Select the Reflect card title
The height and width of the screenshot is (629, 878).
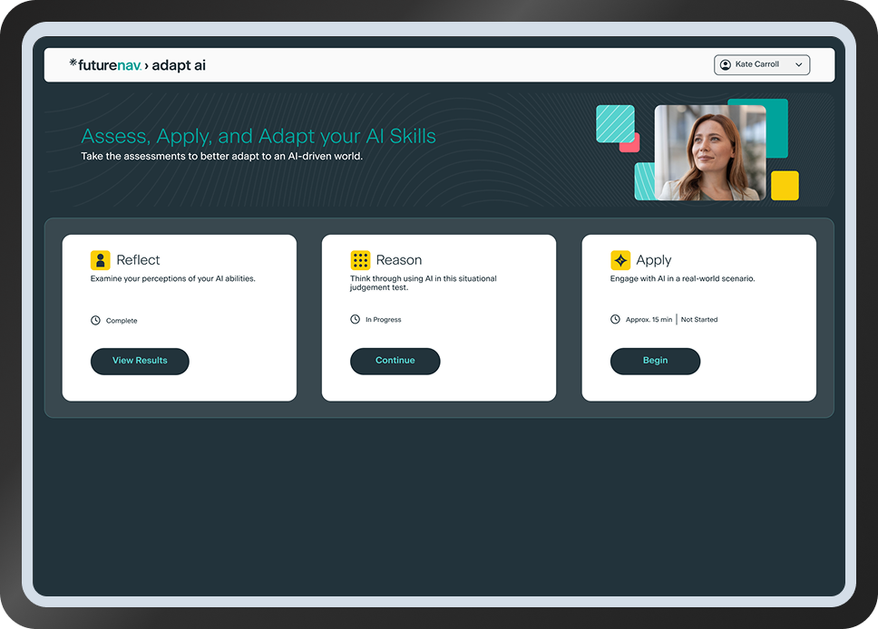tap(138, 260)
